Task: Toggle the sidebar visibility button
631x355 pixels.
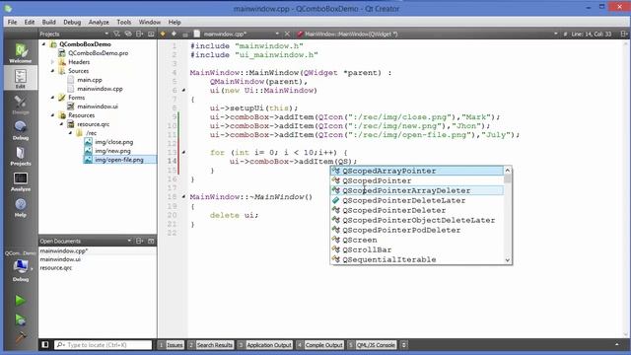Action: point(45,345)
